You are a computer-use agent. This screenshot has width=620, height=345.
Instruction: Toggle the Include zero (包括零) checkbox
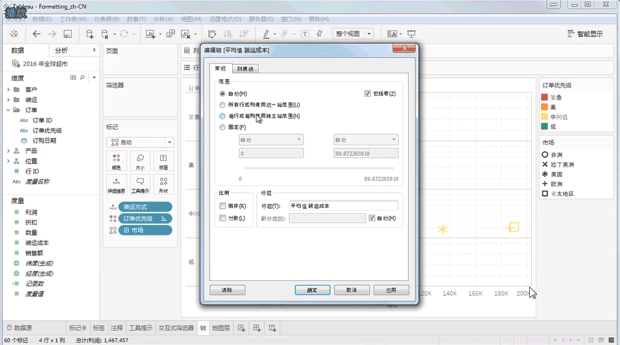368,94
